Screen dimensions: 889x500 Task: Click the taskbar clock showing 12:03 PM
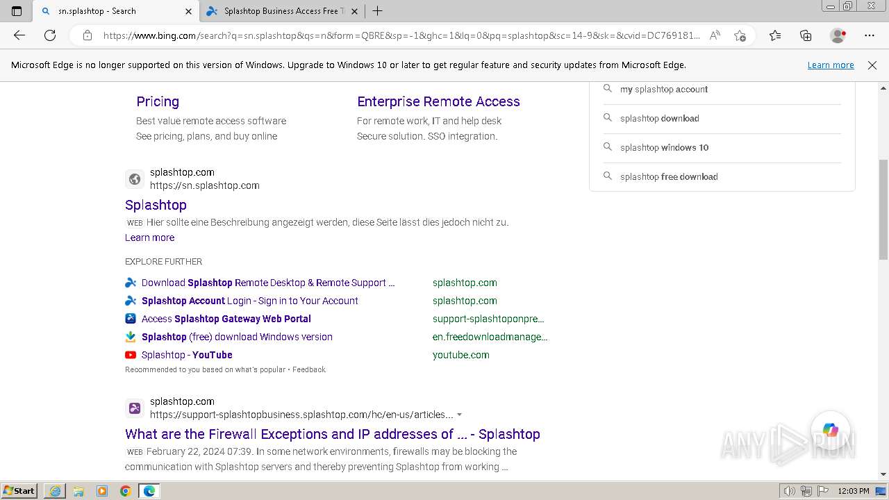click(x=854, y=491)
